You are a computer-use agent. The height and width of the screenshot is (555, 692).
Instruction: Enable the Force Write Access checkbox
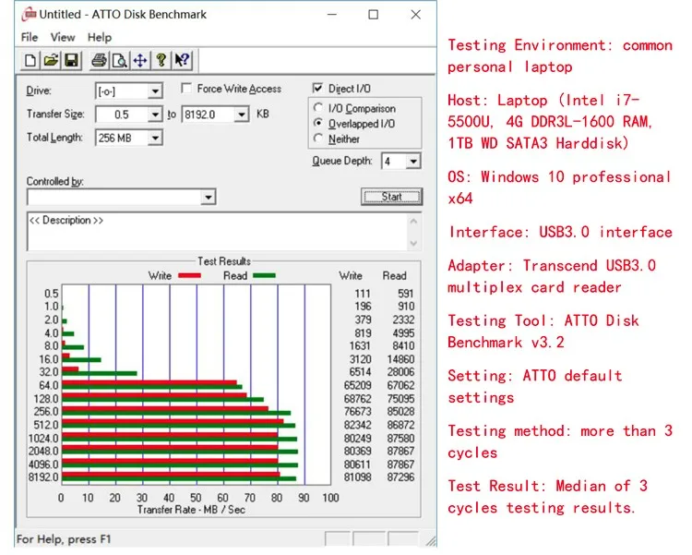point(186,89)
